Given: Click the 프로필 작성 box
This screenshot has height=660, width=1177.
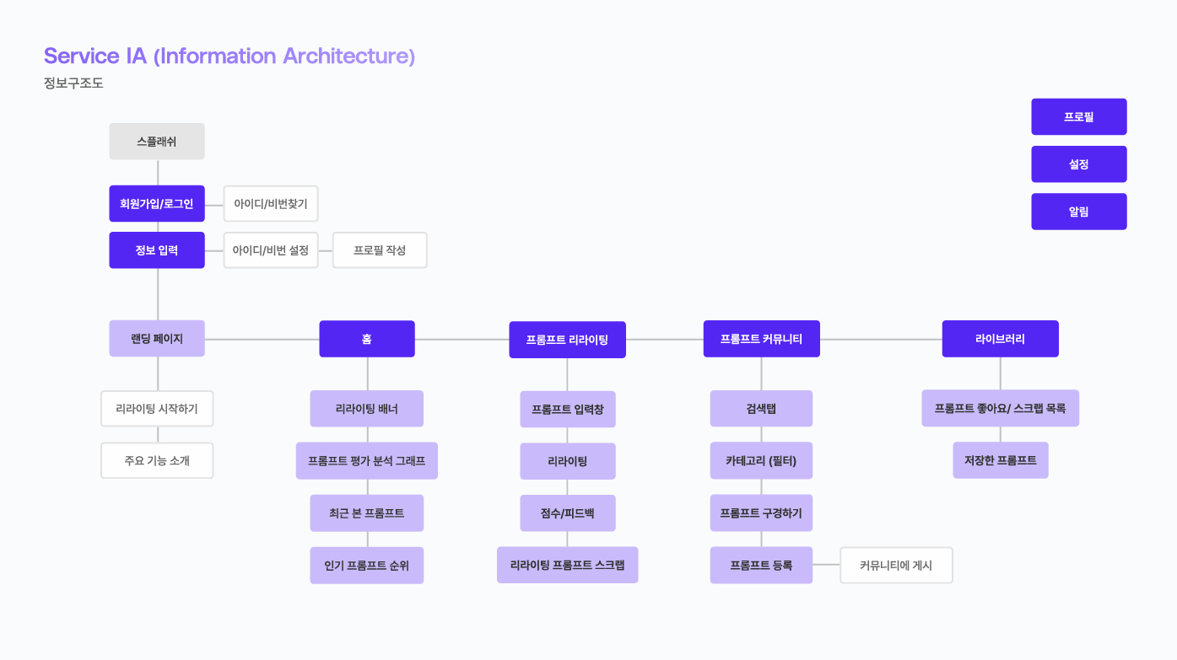Looking at the screenshot, I should click(380, 250).
